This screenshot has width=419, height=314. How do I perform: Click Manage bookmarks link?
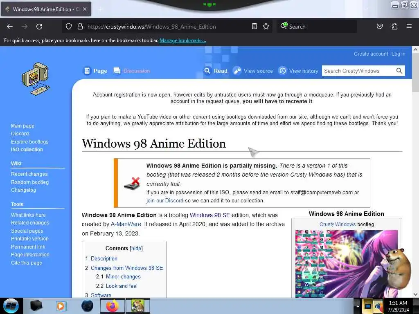click(183, 40)
